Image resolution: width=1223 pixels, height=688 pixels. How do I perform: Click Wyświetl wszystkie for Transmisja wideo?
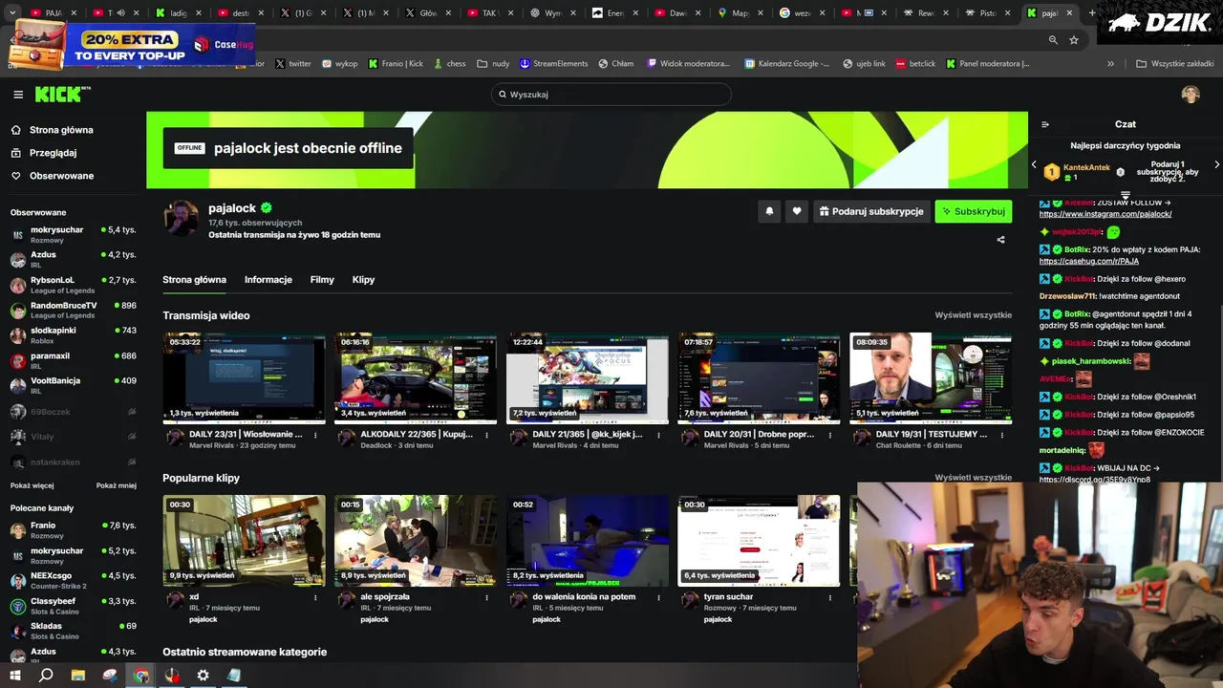pos(973,315)
